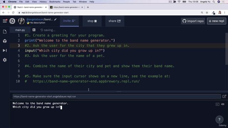Click the appbrewery.repl.run URL comment
Image resolution: width=228 pixels, height=128 pixels.
point(86,81)
